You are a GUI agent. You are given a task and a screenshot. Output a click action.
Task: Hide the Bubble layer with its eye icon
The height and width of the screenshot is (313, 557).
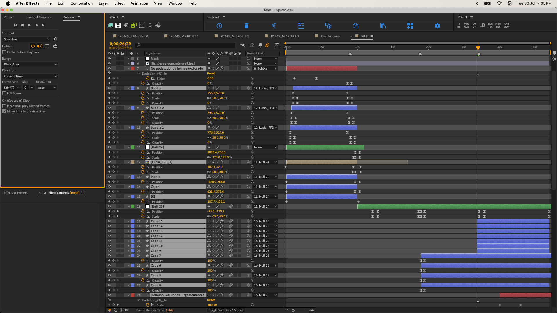(109, 88)
